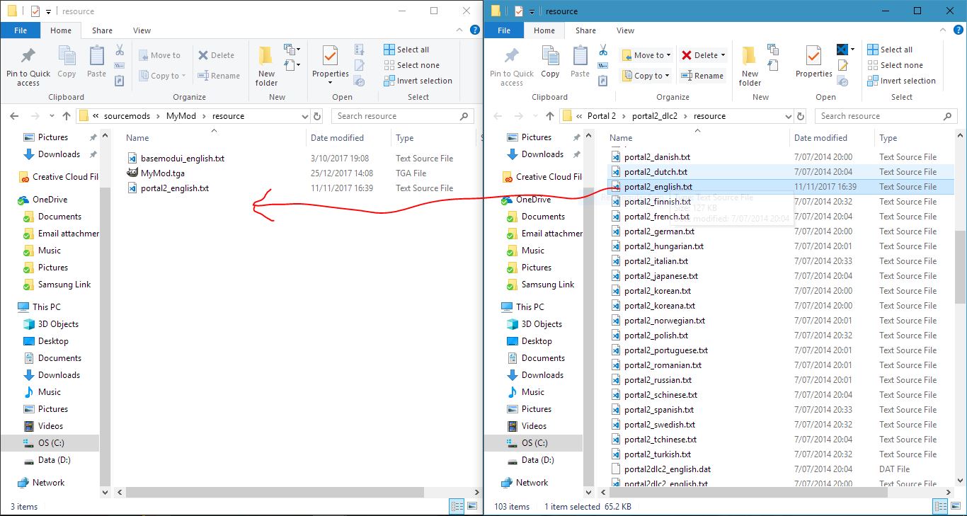
Task: Click Pin to Quick access in left window
Action: pos(28,66)
